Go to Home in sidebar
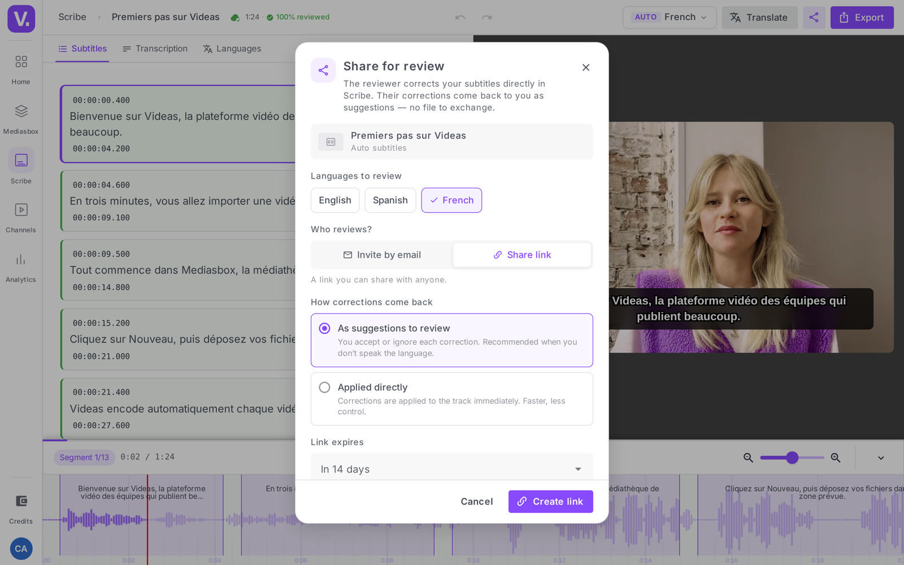This screenshot has width=904, height=565. [x=21, y=69]
